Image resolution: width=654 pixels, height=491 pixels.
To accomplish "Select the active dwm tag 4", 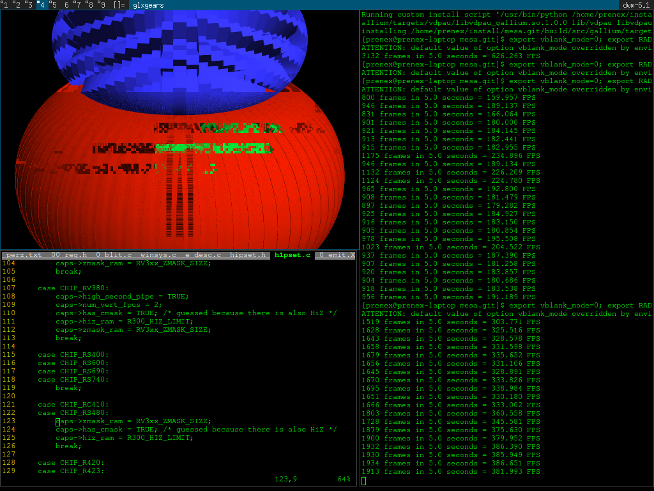I will (42, 5).
